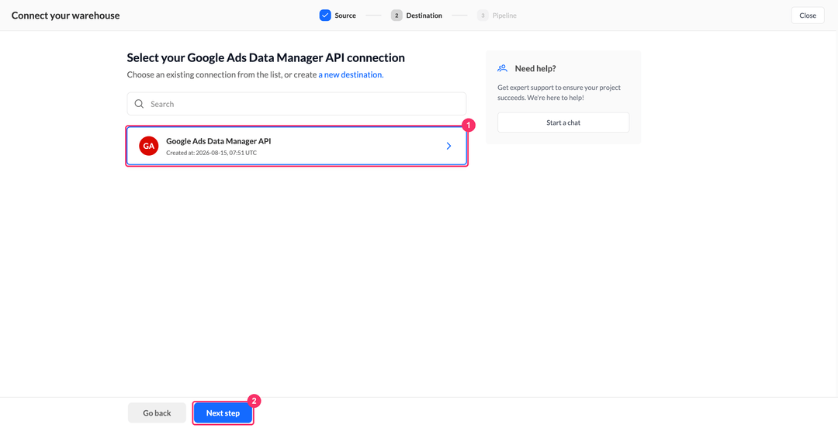
Task: Select the Source step label
Action: (x=345, y=16)
